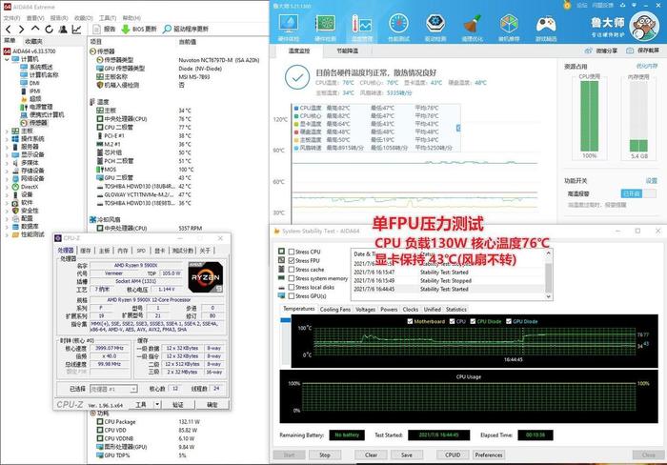Enable the Stress GPU(s) checkbox
The image size is (667, 465).
292,295
